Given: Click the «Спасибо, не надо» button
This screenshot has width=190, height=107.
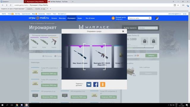Looking at the screenshot, I should (40, 9).
